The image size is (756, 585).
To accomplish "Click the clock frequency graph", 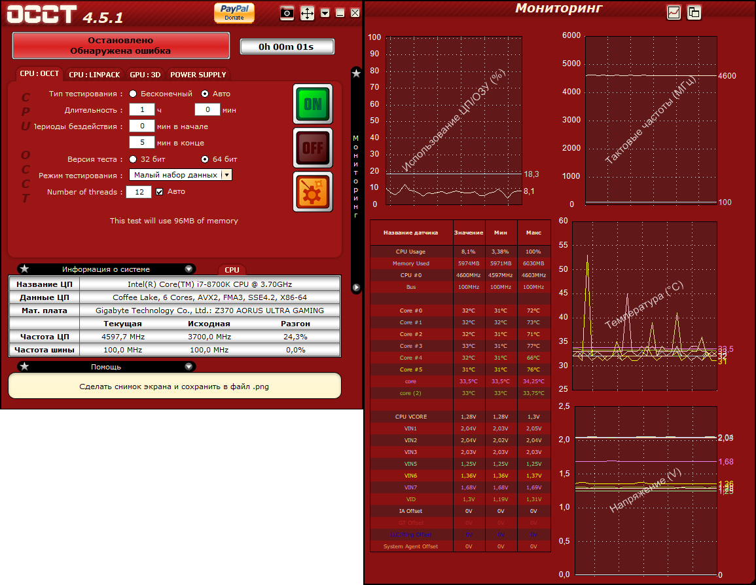I will pos(651,121).
